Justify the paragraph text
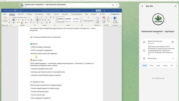The height and width of the screenshot is (101, 179). [45, 20]
